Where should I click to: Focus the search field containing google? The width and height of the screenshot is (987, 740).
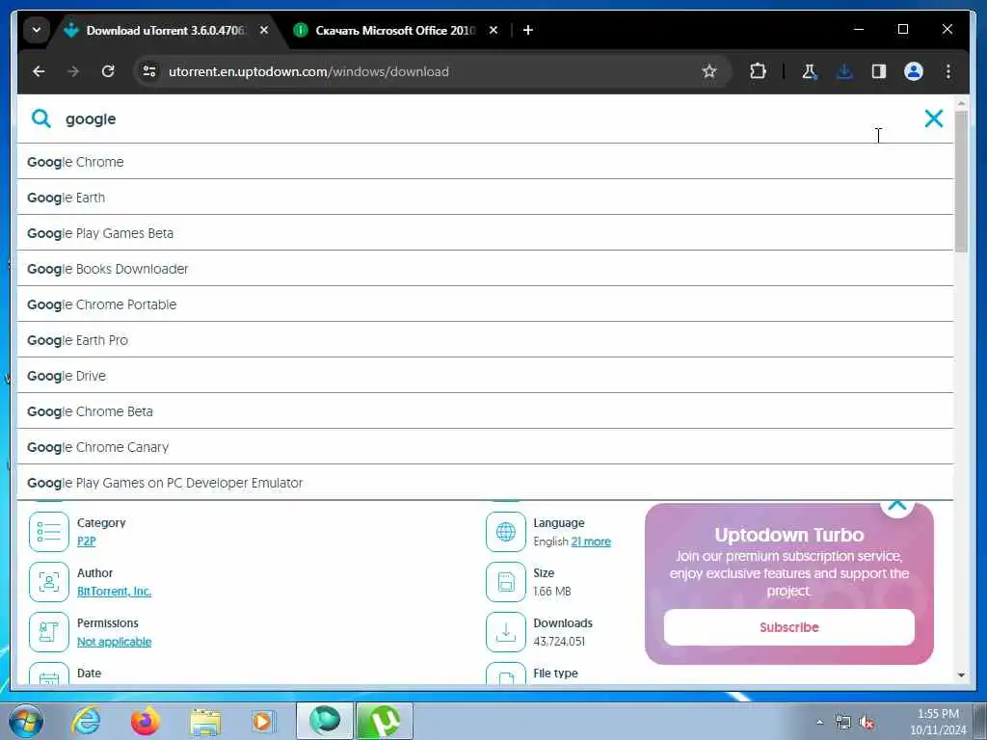click(x=485, y=119)
